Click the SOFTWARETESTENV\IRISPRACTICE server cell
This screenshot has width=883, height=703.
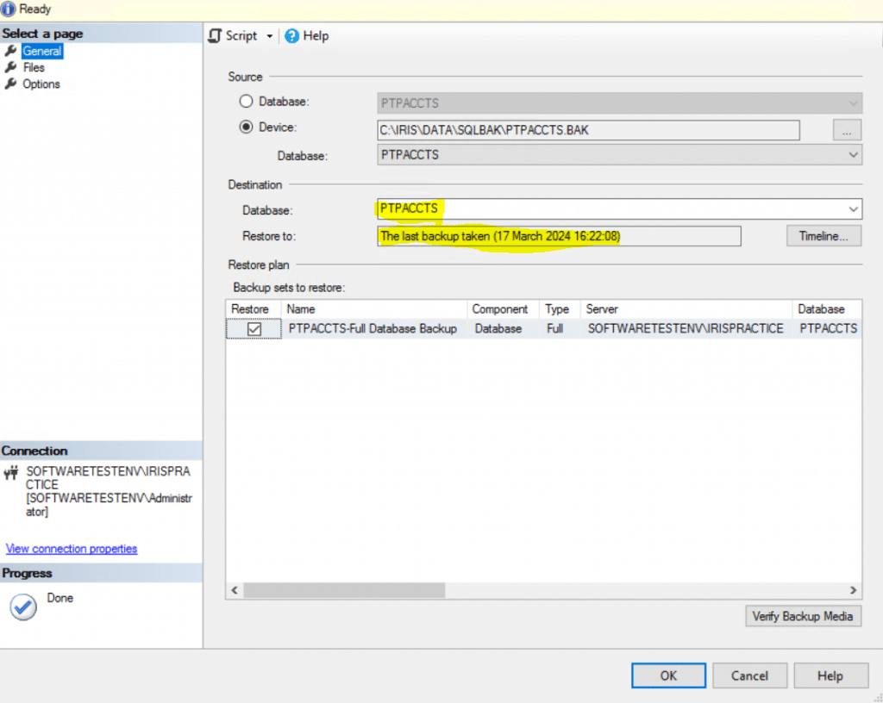(686, 329)
